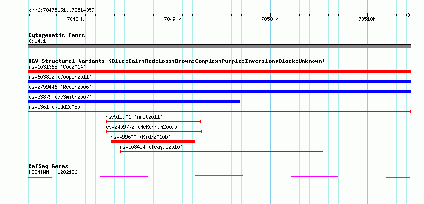Select the blue nsv603812 Cooper2011 bar
This screenshot has width=424, height=204.
click(219, 82)
